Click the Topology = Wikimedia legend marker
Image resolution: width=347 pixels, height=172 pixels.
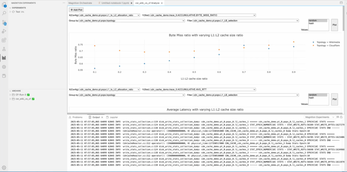[313, 42]
